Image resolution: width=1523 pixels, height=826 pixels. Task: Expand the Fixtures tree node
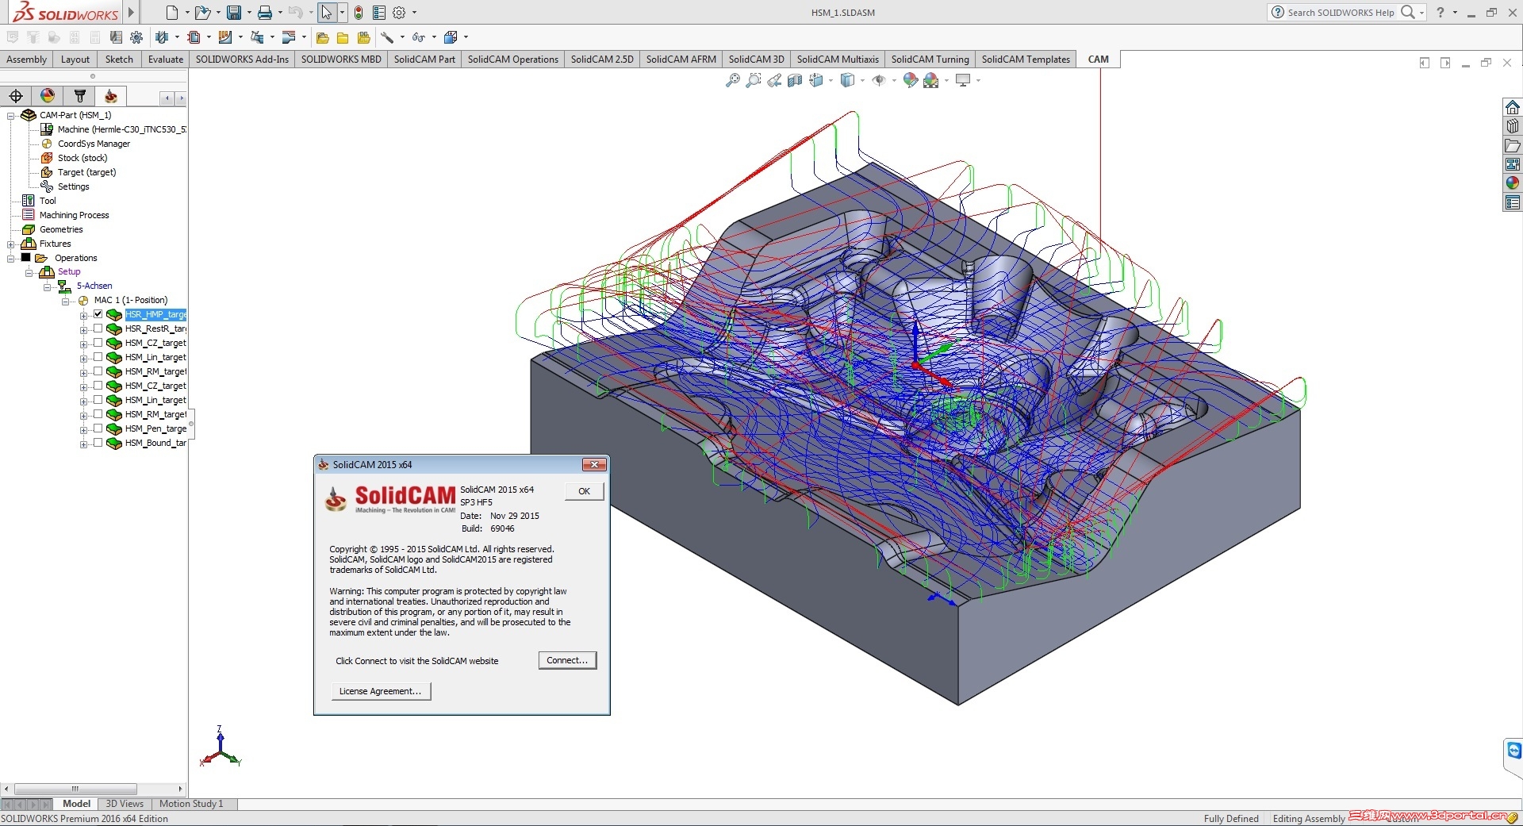[x=11, y=244]
